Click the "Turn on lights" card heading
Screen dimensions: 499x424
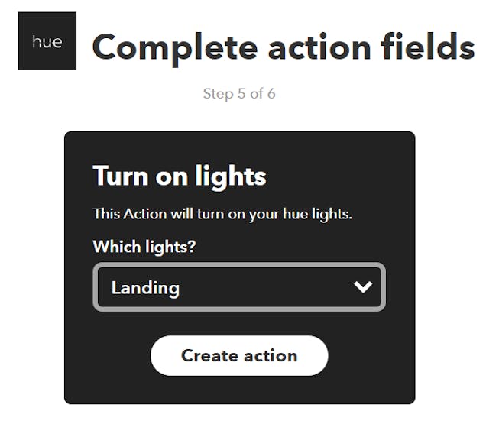tap(180, 176)
